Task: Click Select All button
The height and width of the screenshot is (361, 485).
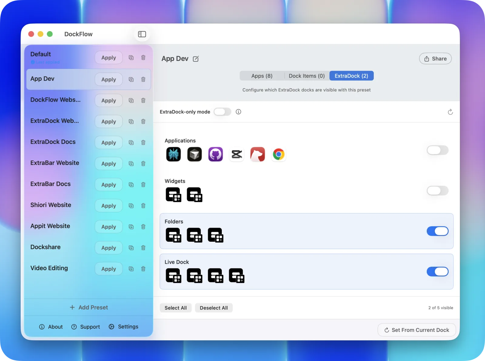Action: (x=176, y=308)
